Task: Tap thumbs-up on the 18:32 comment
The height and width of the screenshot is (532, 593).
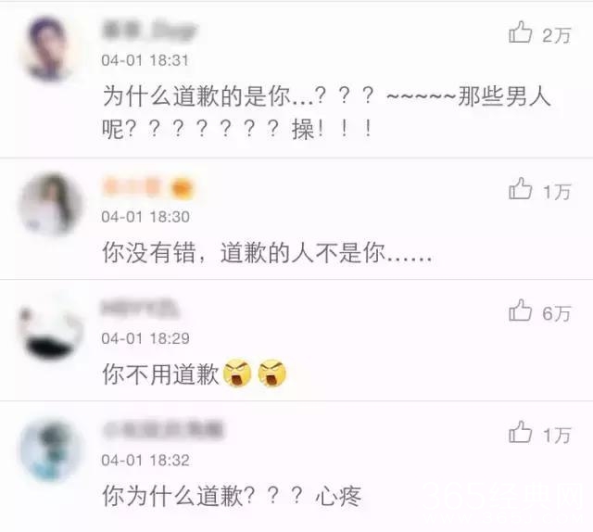Action: pyautogui.click(x=521, y=432)
